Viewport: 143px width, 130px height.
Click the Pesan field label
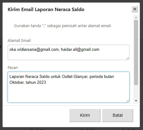13,68
